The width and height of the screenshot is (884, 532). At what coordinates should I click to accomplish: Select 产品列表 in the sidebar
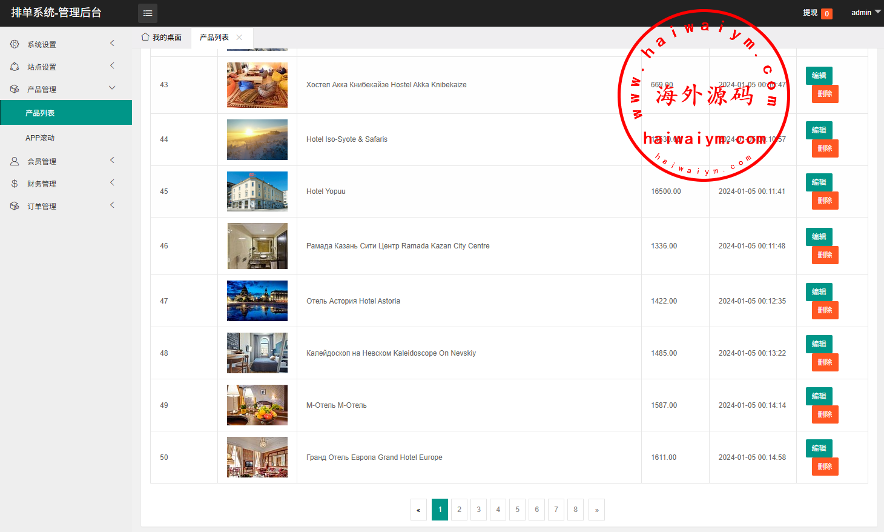pos(40,113)
